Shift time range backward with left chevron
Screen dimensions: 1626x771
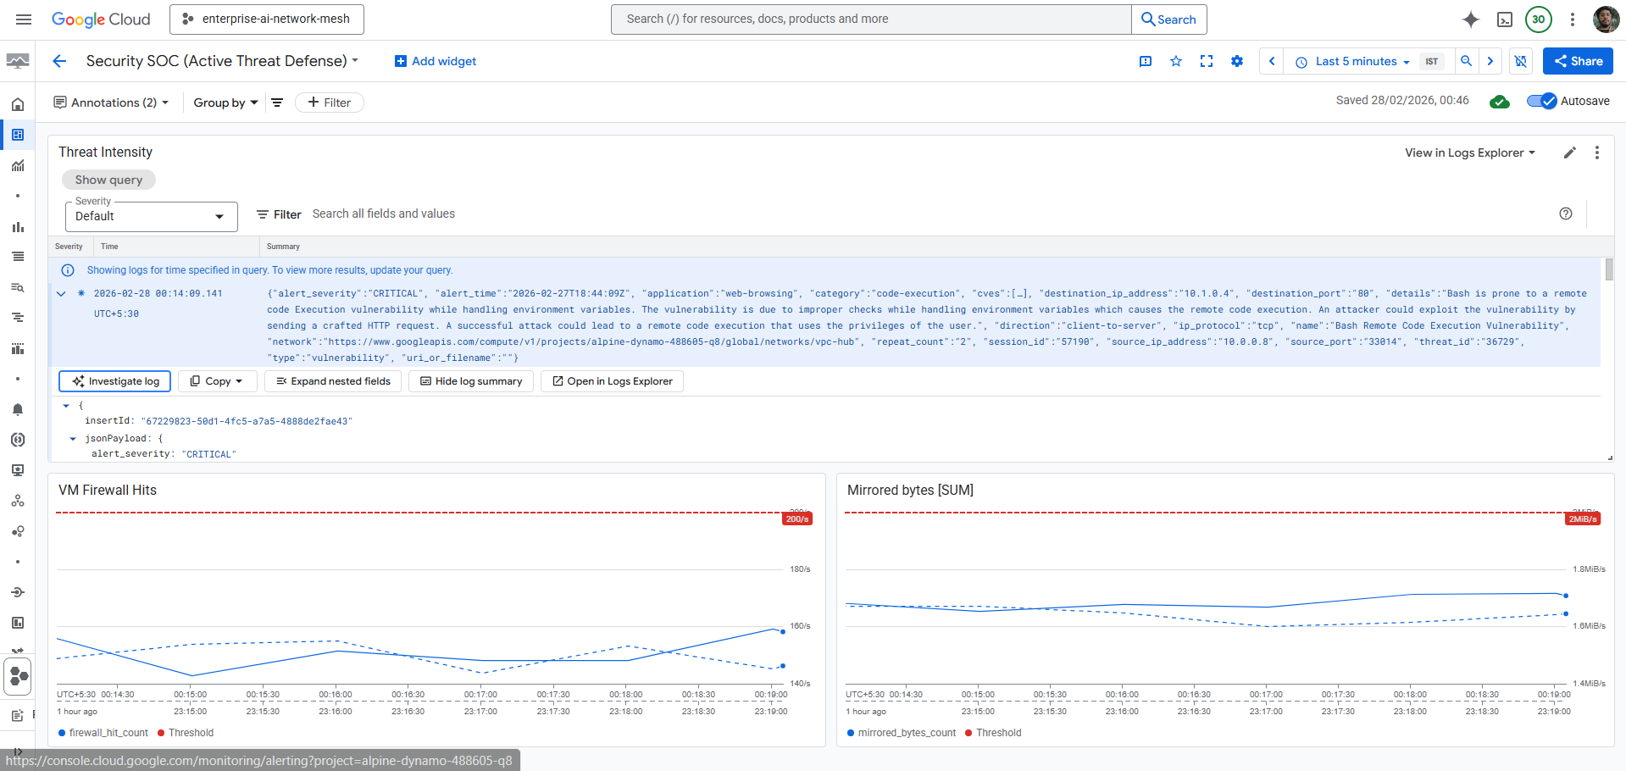[1272, 61]
